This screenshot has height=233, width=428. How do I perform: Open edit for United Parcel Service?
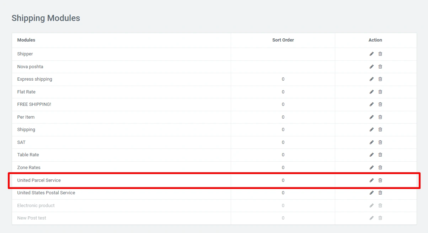(371, 180)
